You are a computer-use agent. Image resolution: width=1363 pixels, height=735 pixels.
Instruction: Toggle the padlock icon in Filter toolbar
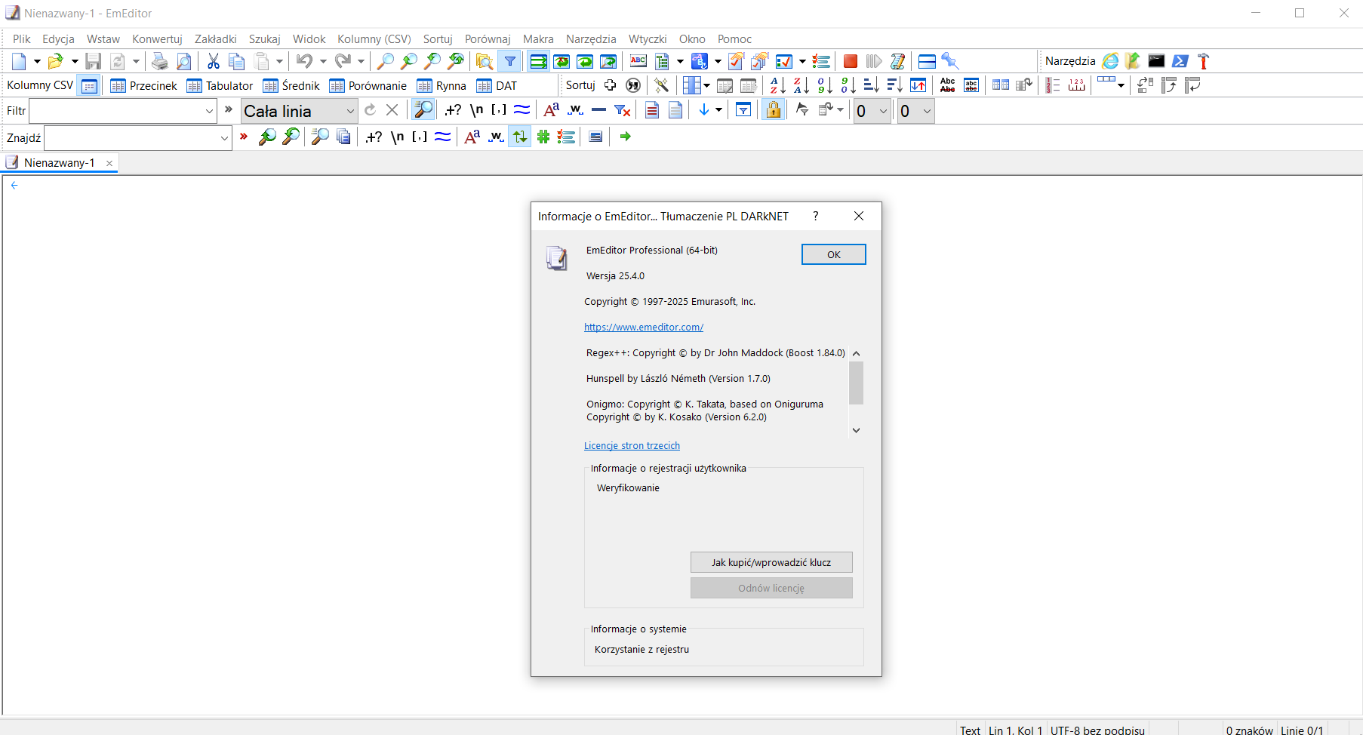click(x=774, y=110)
